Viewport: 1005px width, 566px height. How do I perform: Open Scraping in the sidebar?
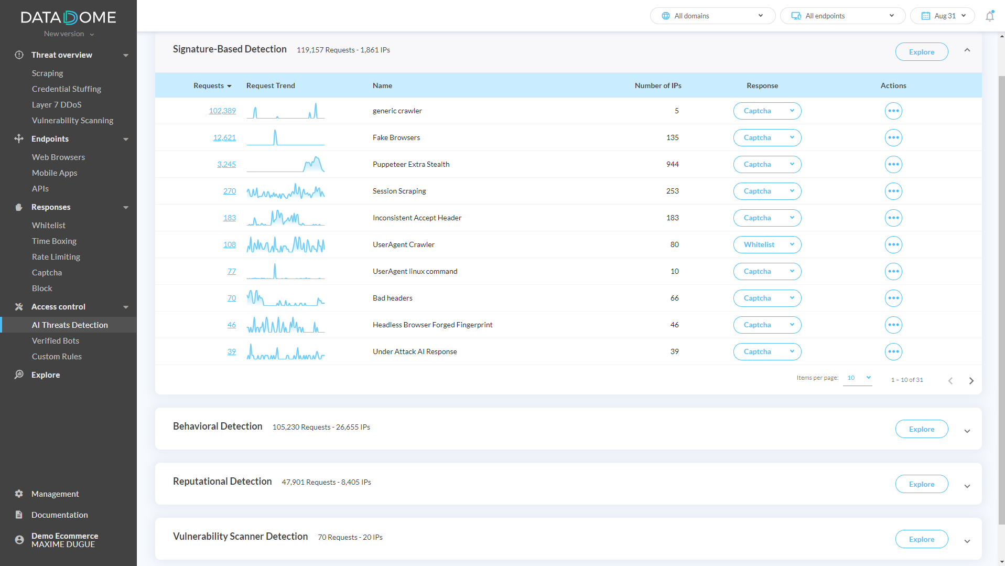coord(47,73)
